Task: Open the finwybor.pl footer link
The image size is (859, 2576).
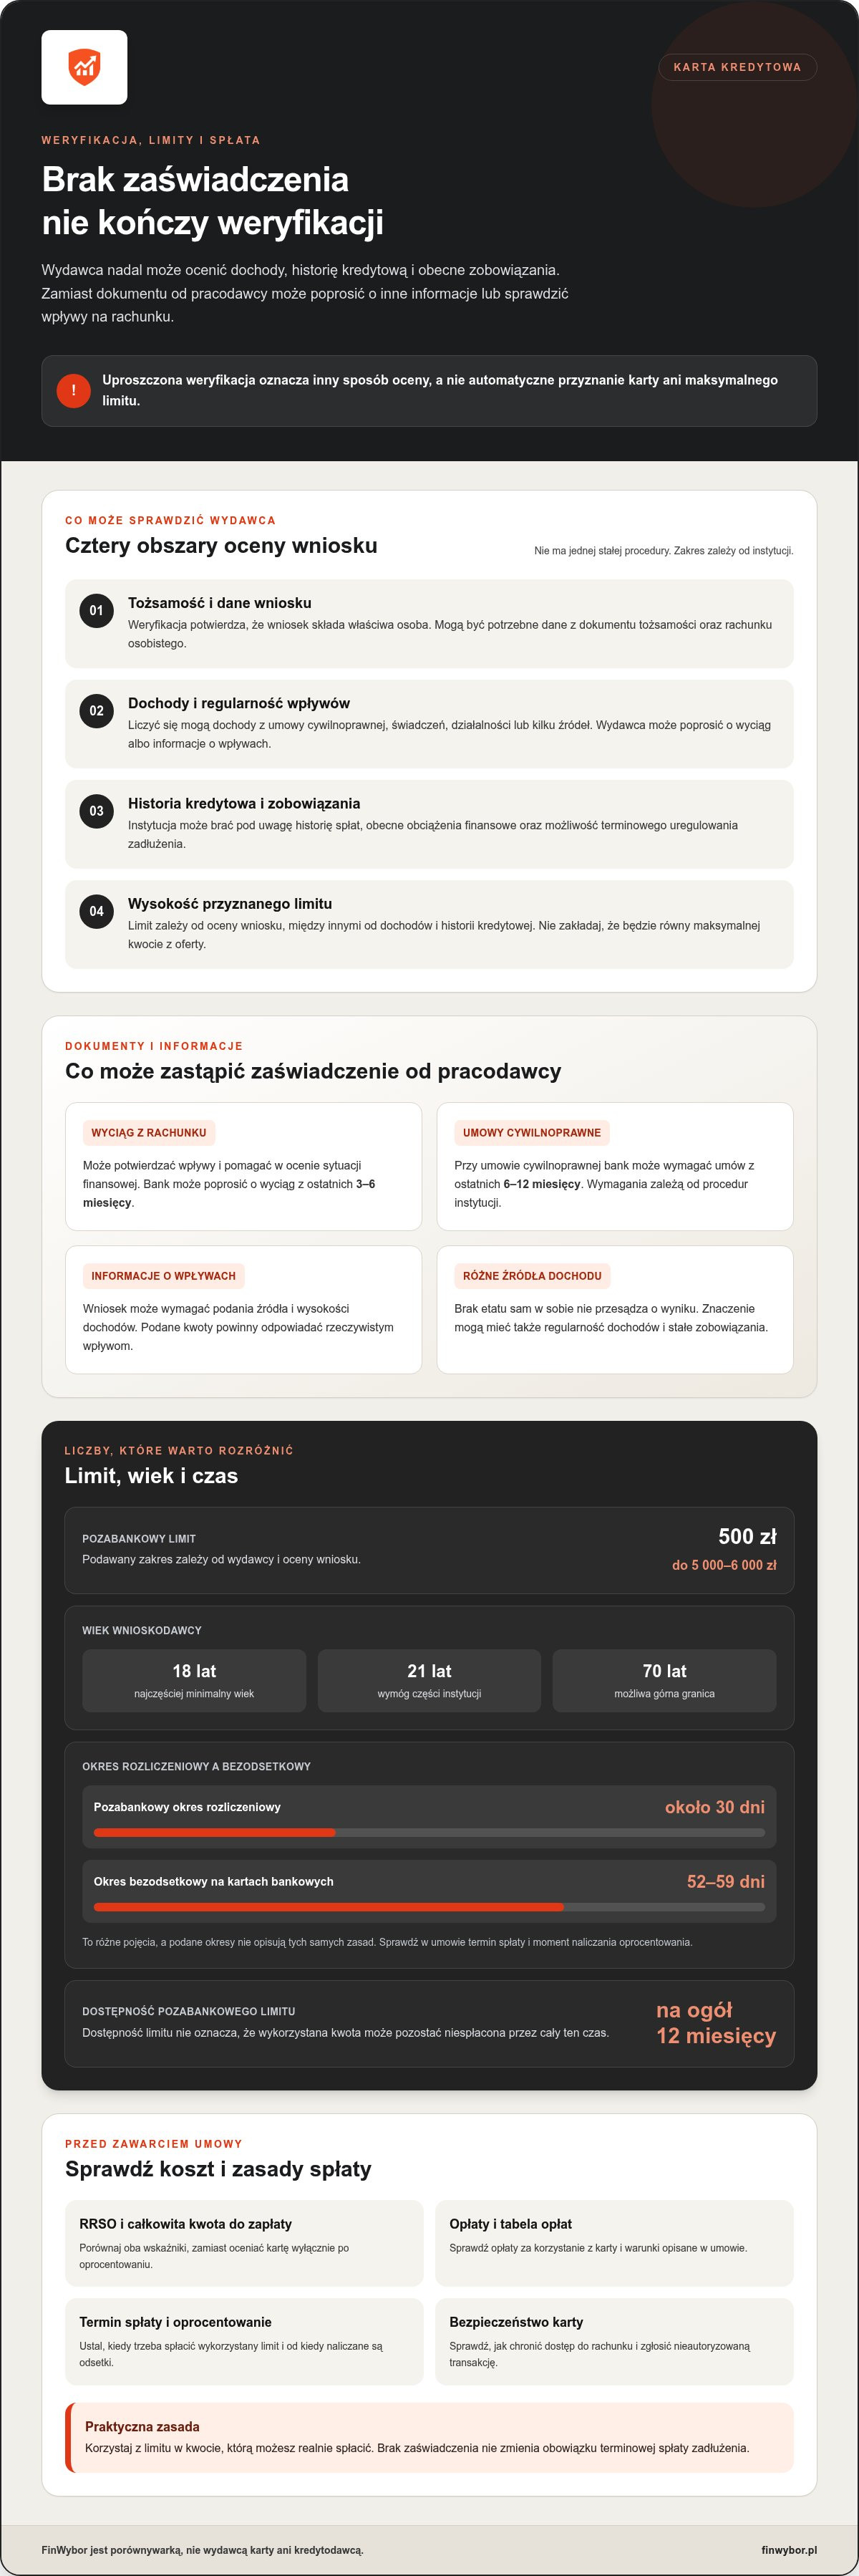Action: click(x=788, y=2549)
